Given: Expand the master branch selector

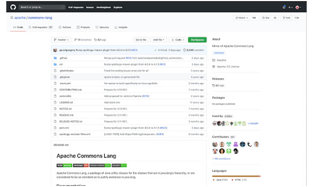Looking at the screenshot, I should (61, 40).
